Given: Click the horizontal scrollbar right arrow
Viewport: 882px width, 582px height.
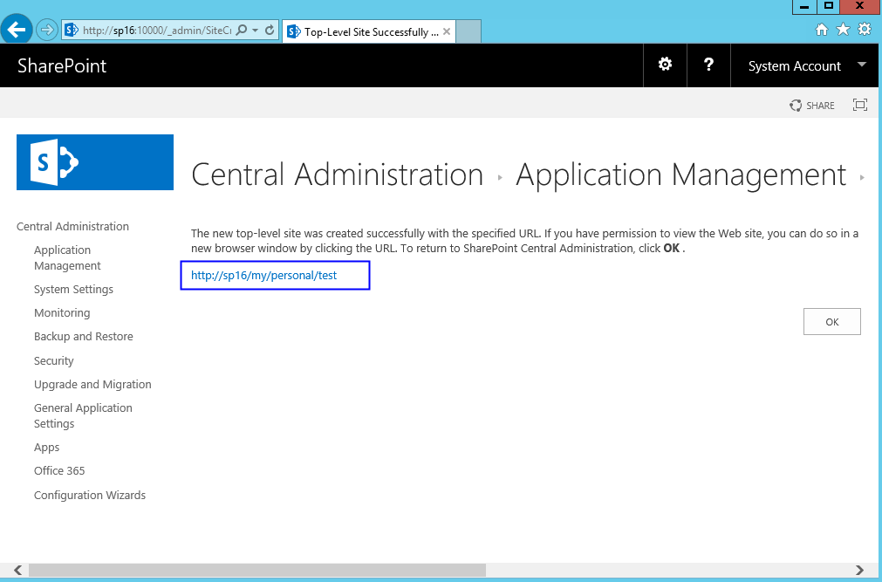Looking at the screenshot, I should coord(859,570).
